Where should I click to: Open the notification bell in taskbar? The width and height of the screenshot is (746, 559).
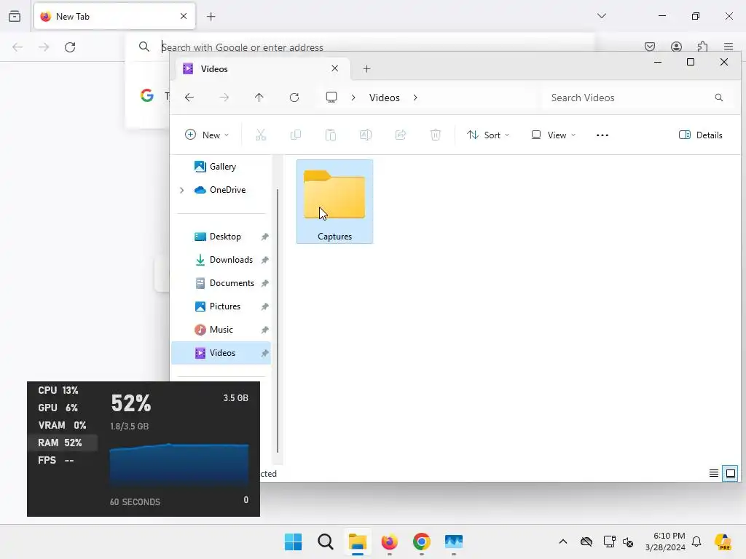696,542
